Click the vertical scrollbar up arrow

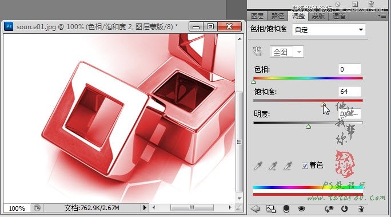[x=240, y=39]
